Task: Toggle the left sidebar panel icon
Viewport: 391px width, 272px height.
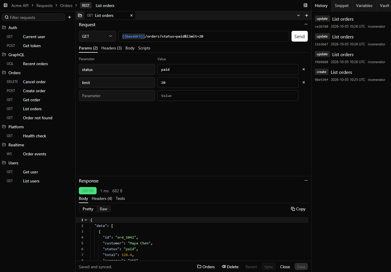Action: click(x=6, y=5)
